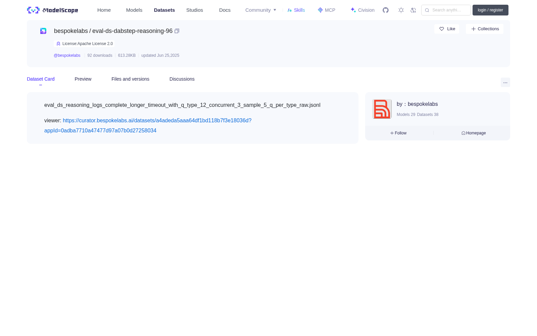This screenshot has height=336, width=537.
Task: Click bespokelabs in the dataset title
Action: click(71, 31)
